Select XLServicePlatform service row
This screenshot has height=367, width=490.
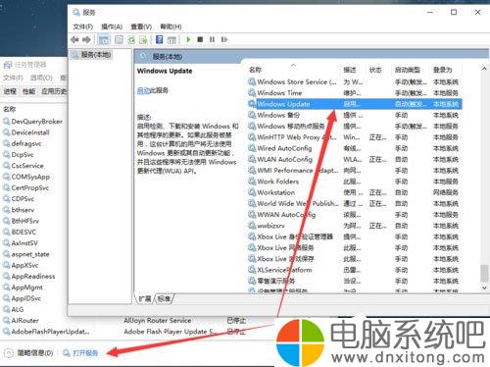click(x=355, y=270)
